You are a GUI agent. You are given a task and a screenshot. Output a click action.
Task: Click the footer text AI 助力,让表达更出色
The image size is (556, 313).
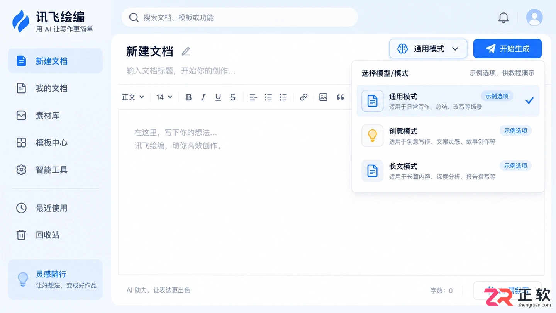coord(158,290)
